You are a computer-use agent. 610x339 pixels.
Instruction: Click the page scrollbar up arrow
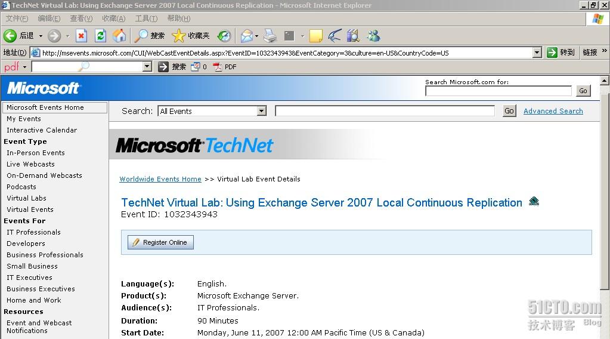coord(605,81)
